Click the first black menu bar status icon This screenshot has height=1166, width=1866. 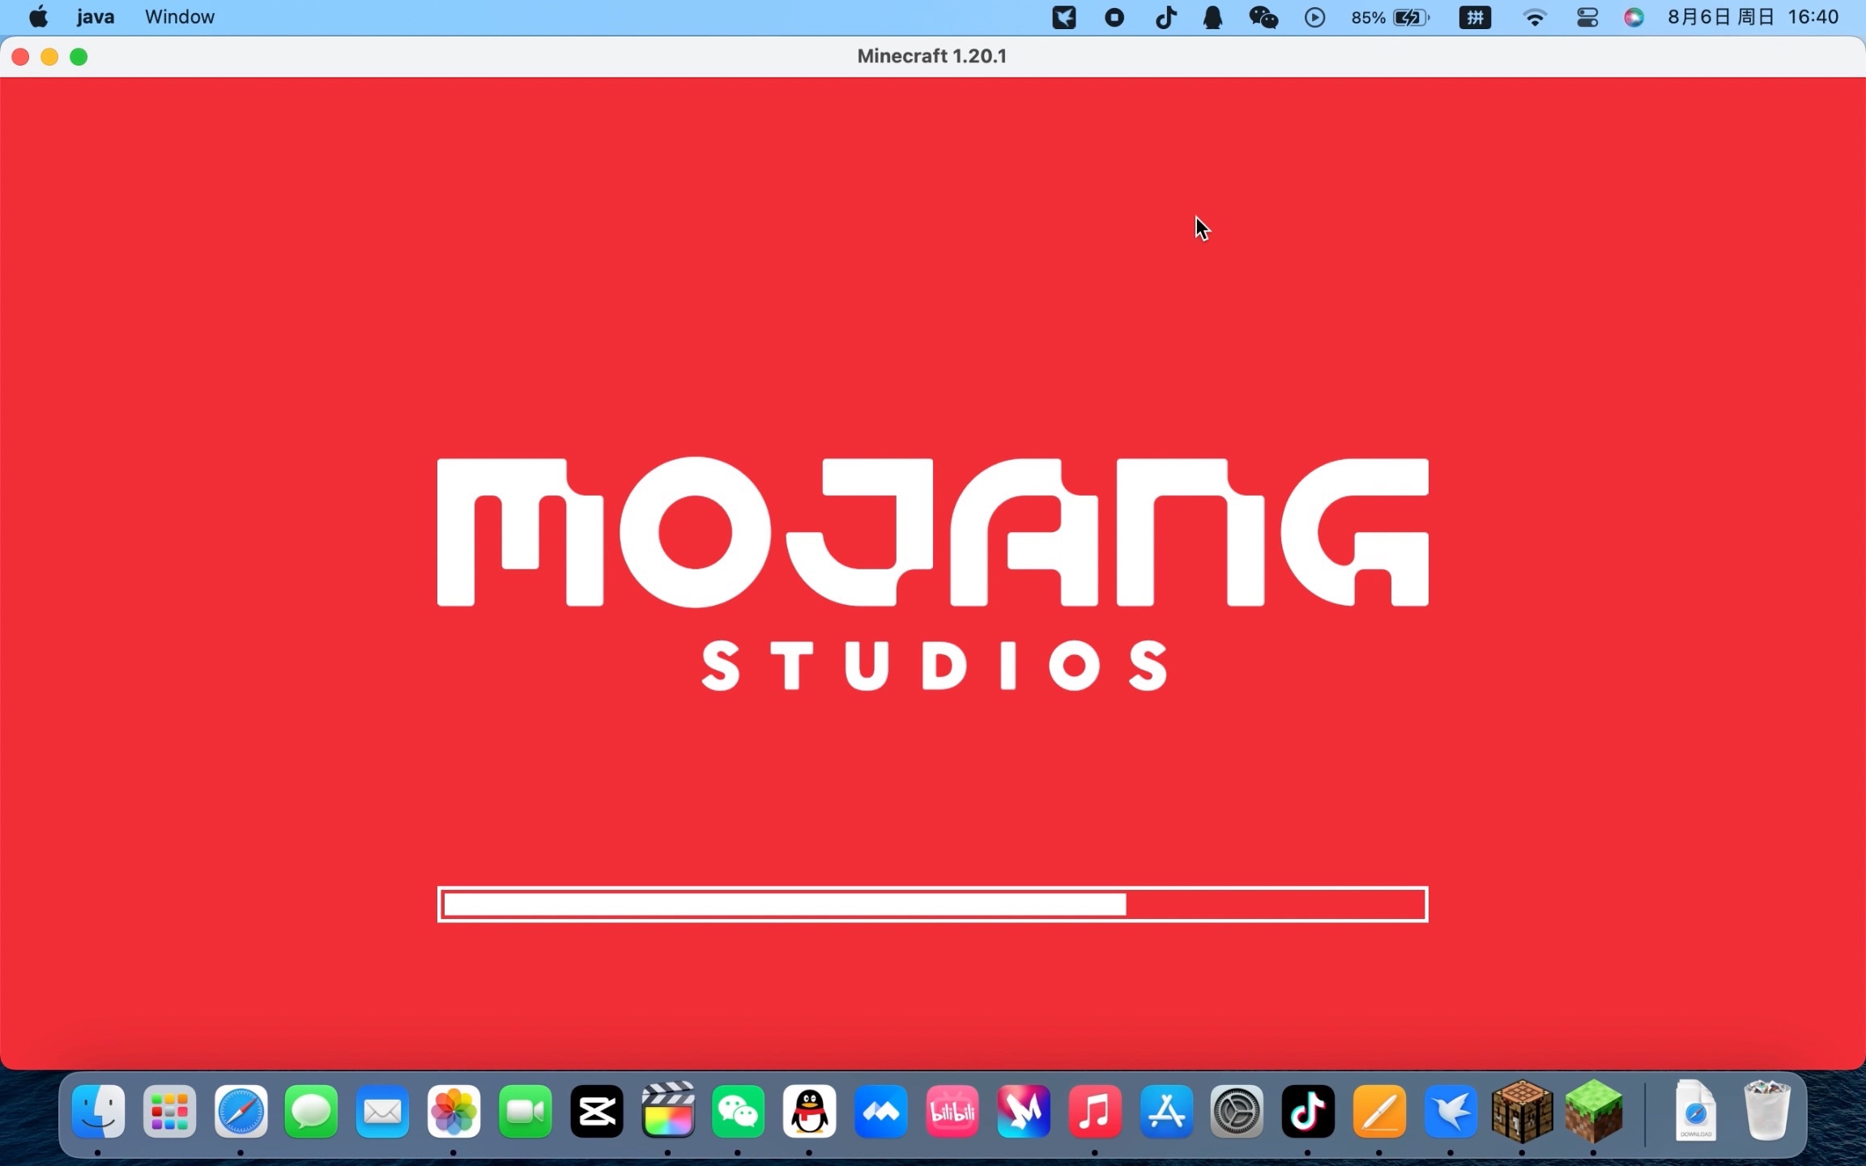[x=1063, y=17]
